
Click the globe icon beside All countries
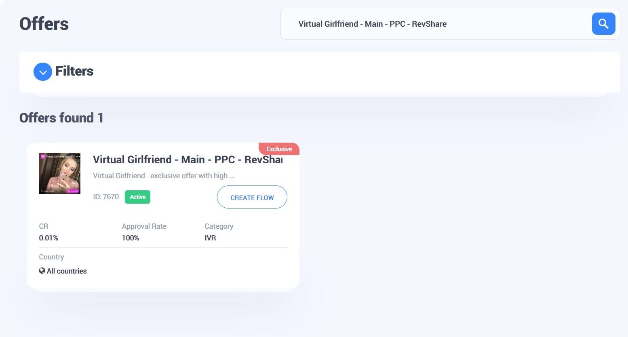(x=42, y=271)
